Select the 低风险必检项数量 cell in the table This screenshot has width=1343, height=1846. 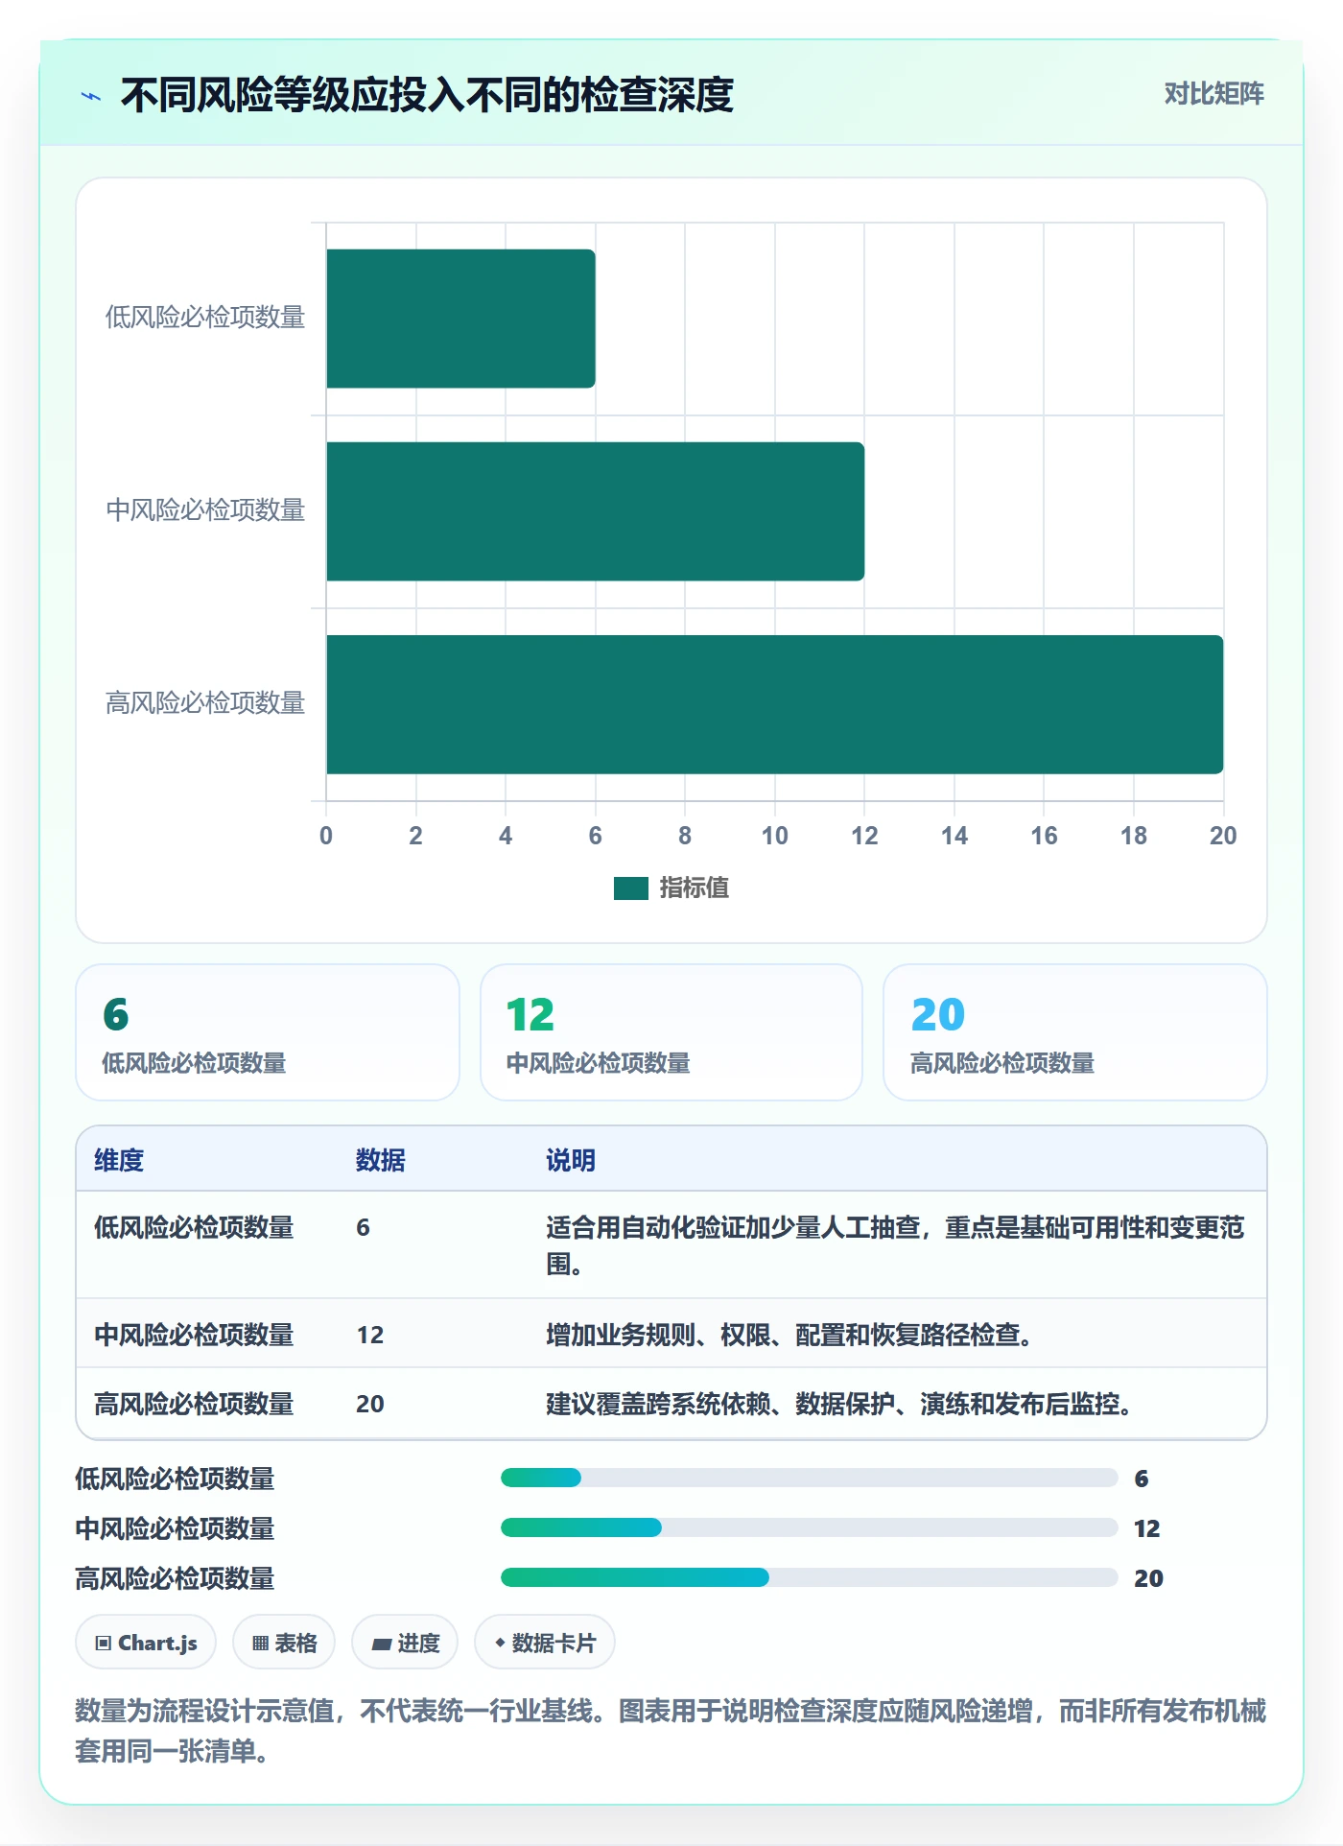(194, 1227)
